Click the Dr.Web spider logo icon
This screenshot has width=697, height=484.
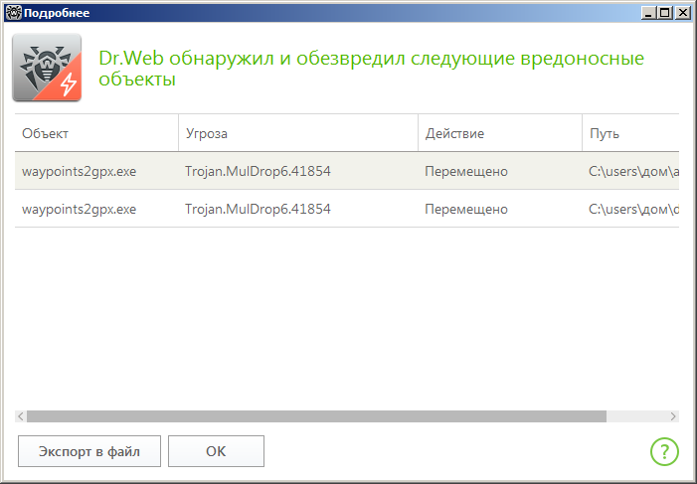pos(47,68)
